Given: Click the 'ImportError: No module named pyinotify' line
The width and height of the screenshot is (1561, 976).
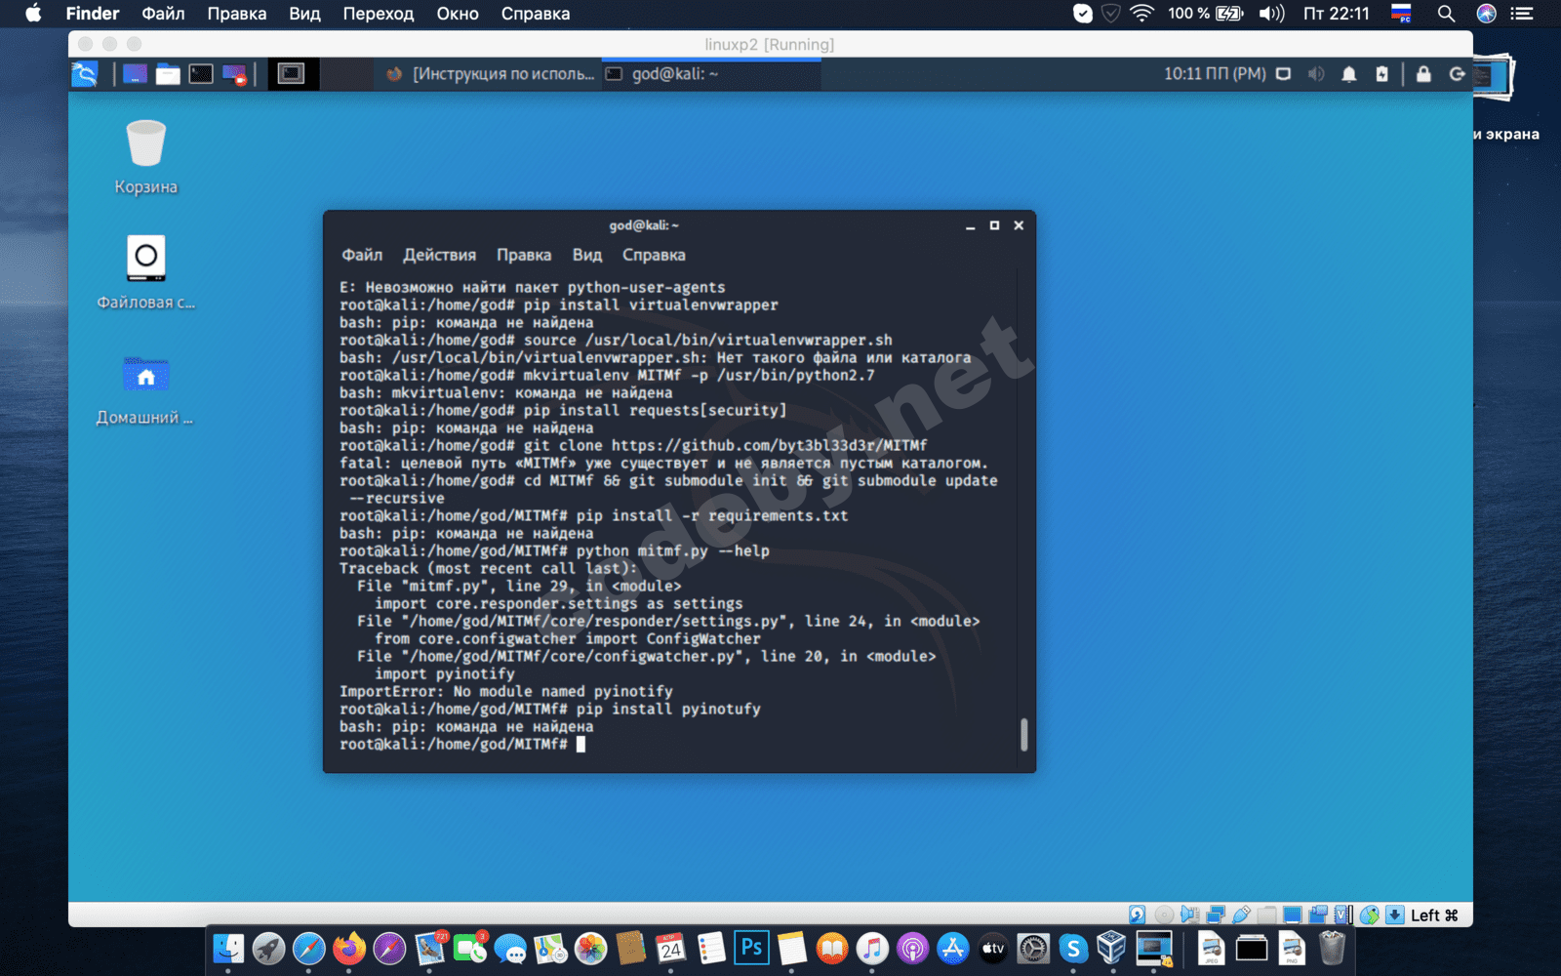Looking at the screenshot, I should [506, 692].
